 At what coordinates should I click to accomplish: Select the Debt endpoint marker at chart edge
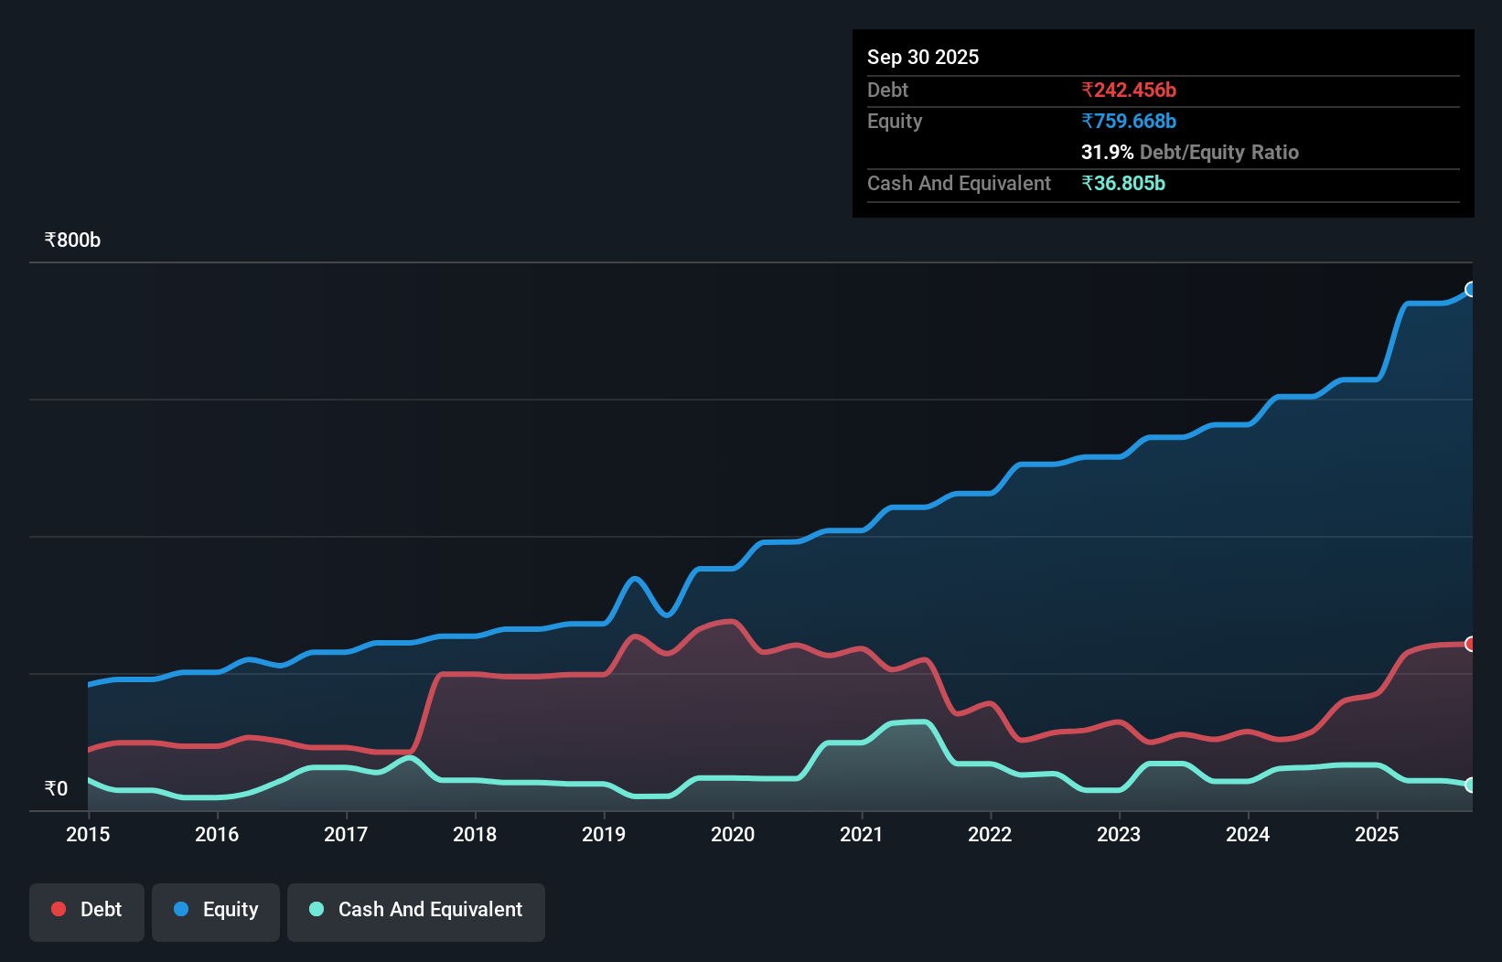1471,645
